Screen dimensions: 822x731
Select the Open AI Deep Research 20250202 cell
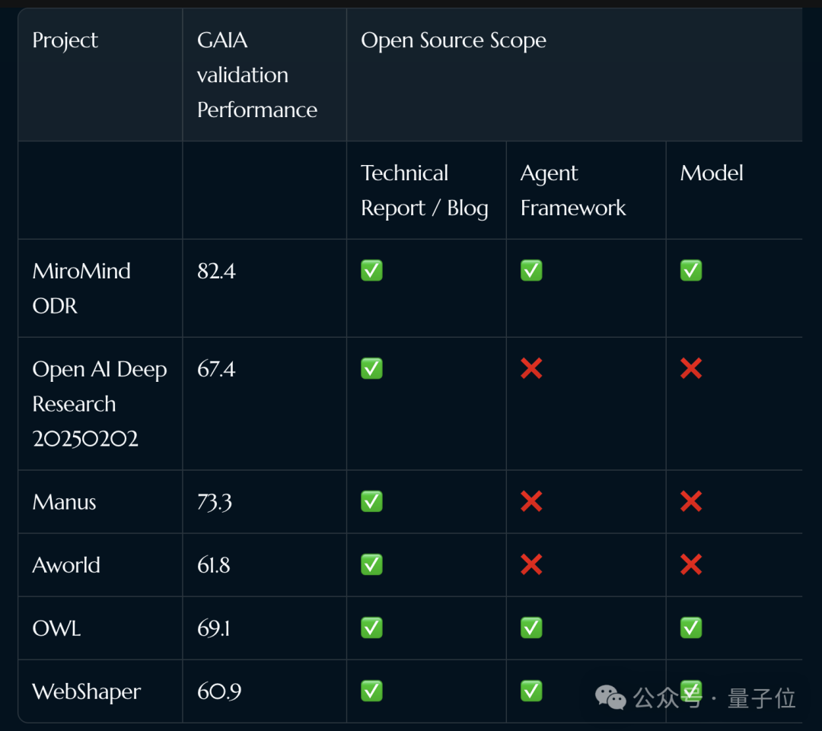(100, 403)
